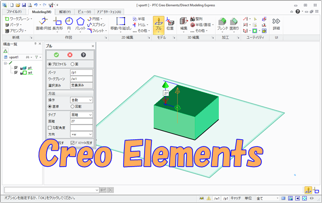
Task: Expand the ワークプレーン dropdown in ribbon
Action: pyautogui.click(x=31, y=19)
